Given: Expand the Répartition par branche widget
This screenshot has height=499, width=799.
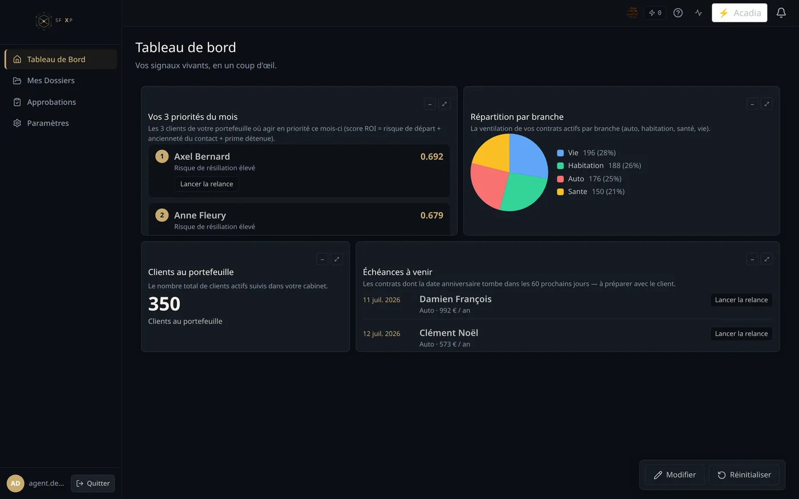Looking at the screenshot, I should 766,104.
